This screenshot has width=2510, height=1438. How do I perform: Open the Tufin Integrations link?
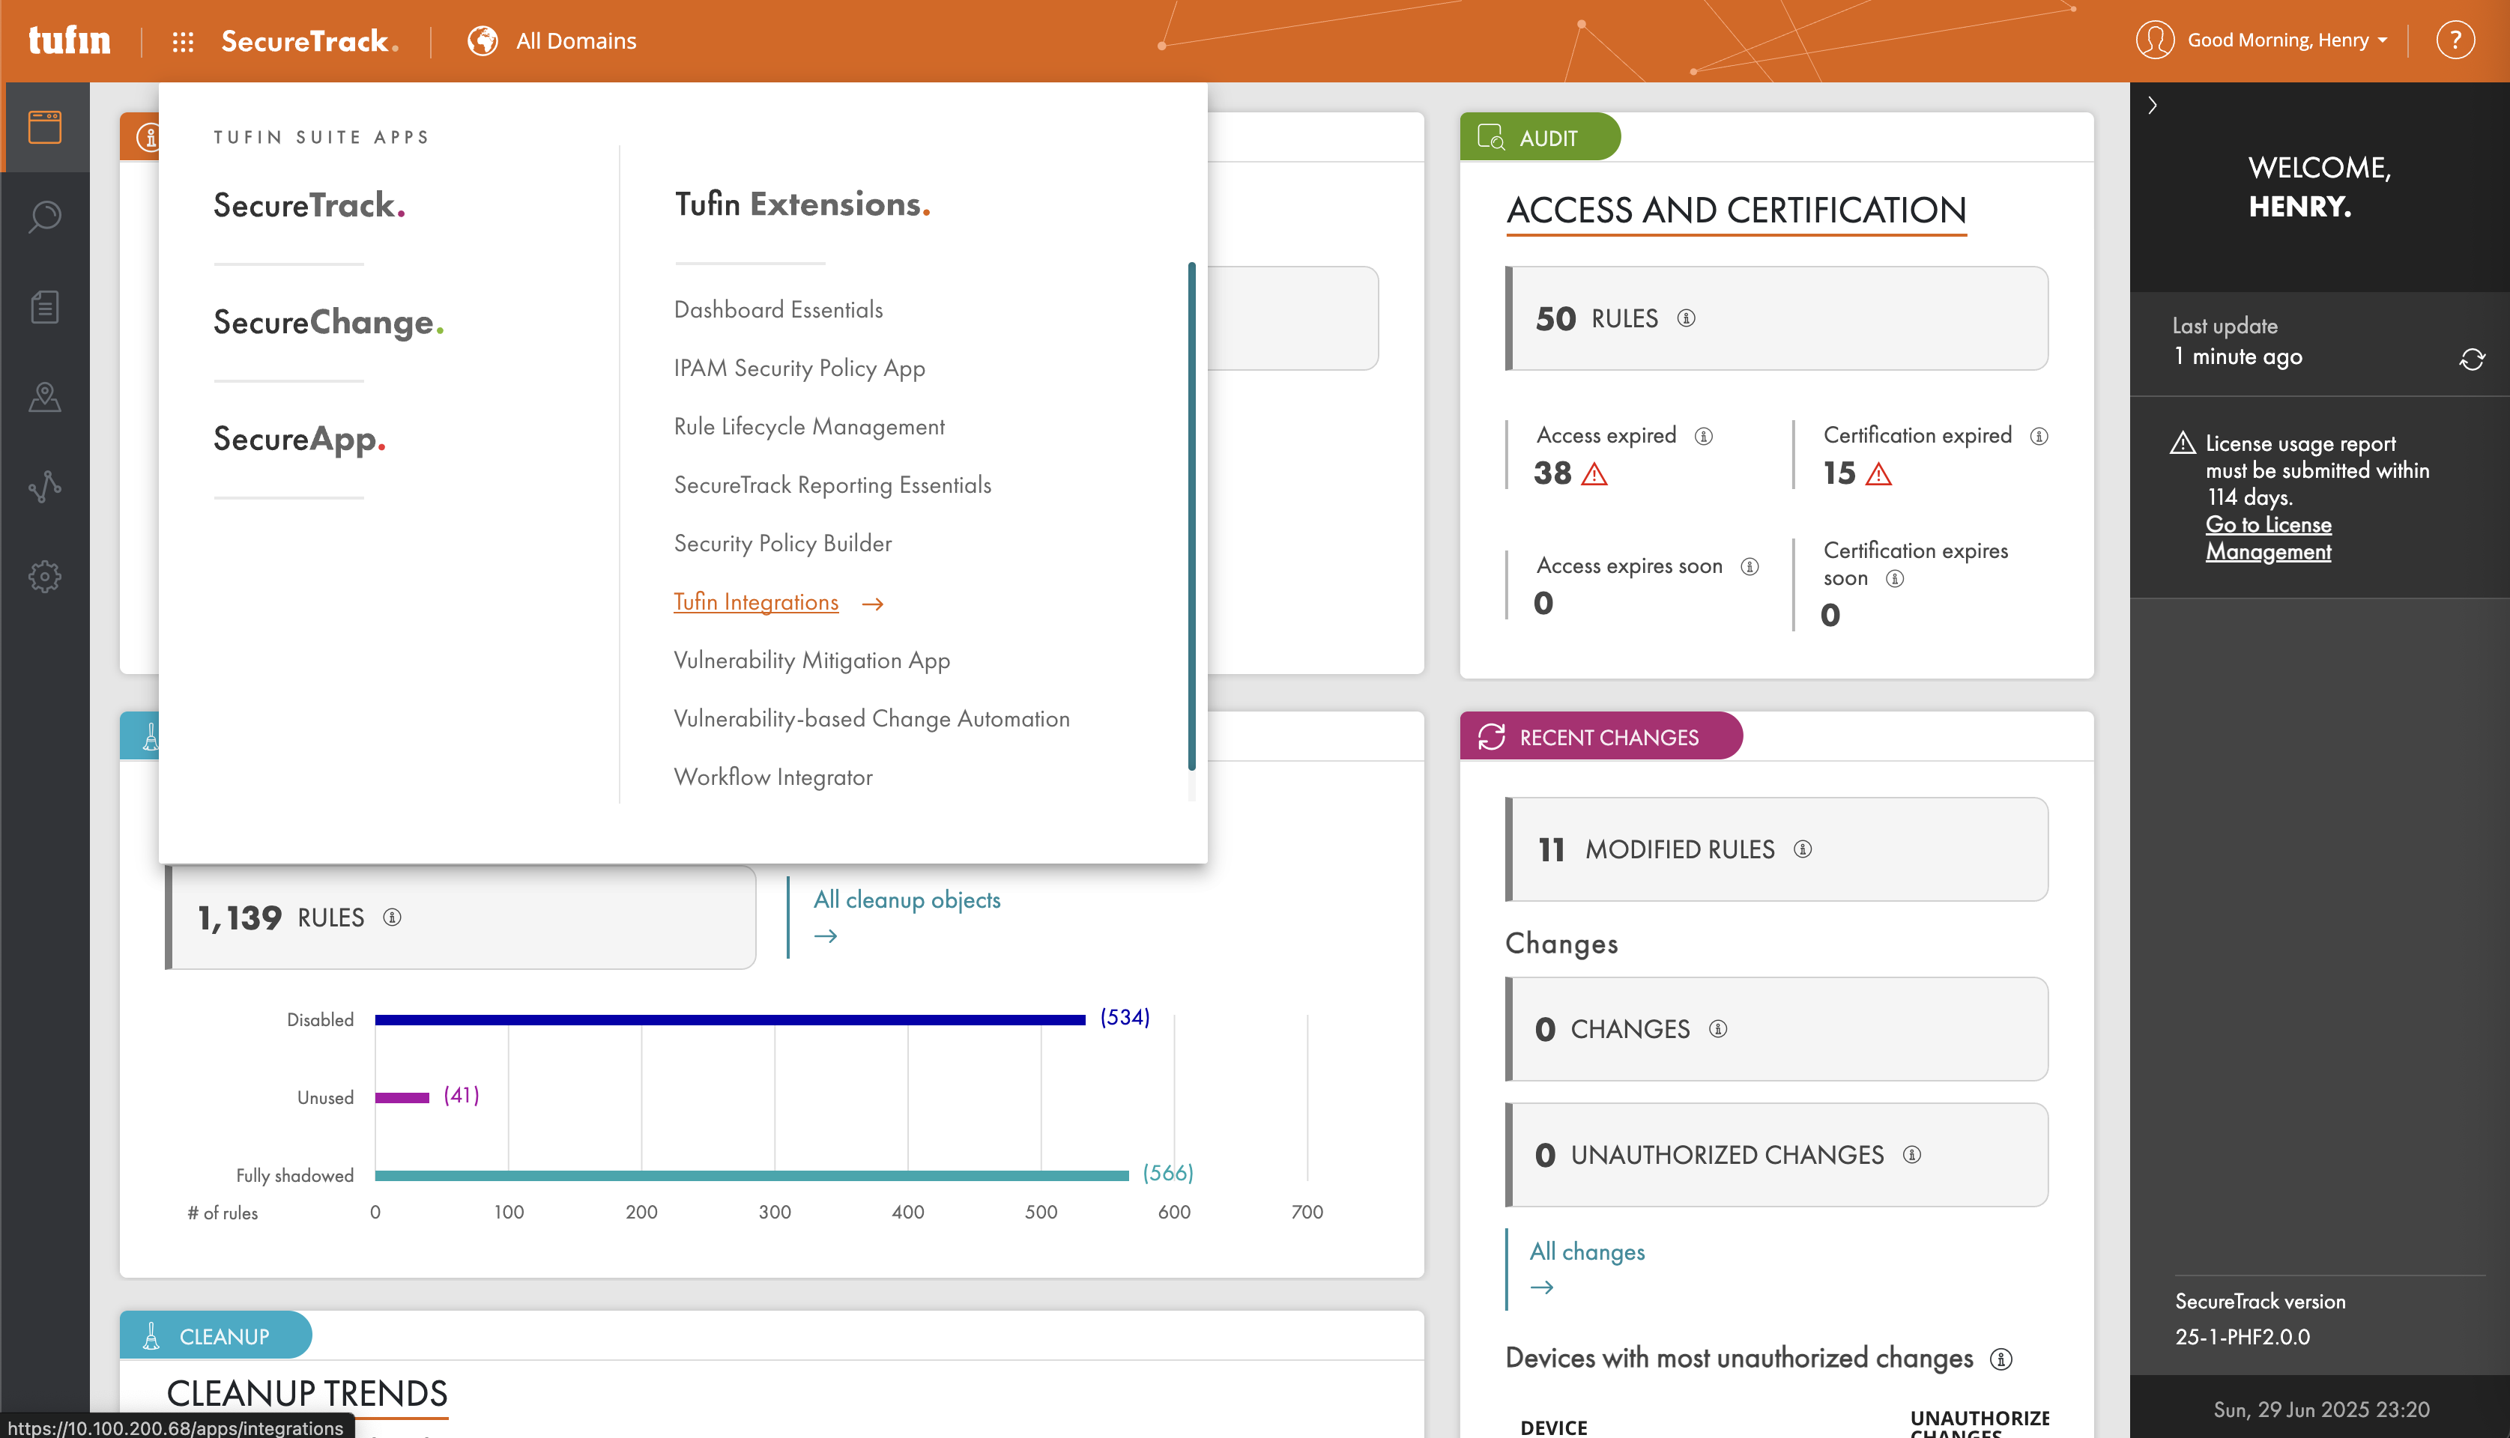[x=756, y=602]
